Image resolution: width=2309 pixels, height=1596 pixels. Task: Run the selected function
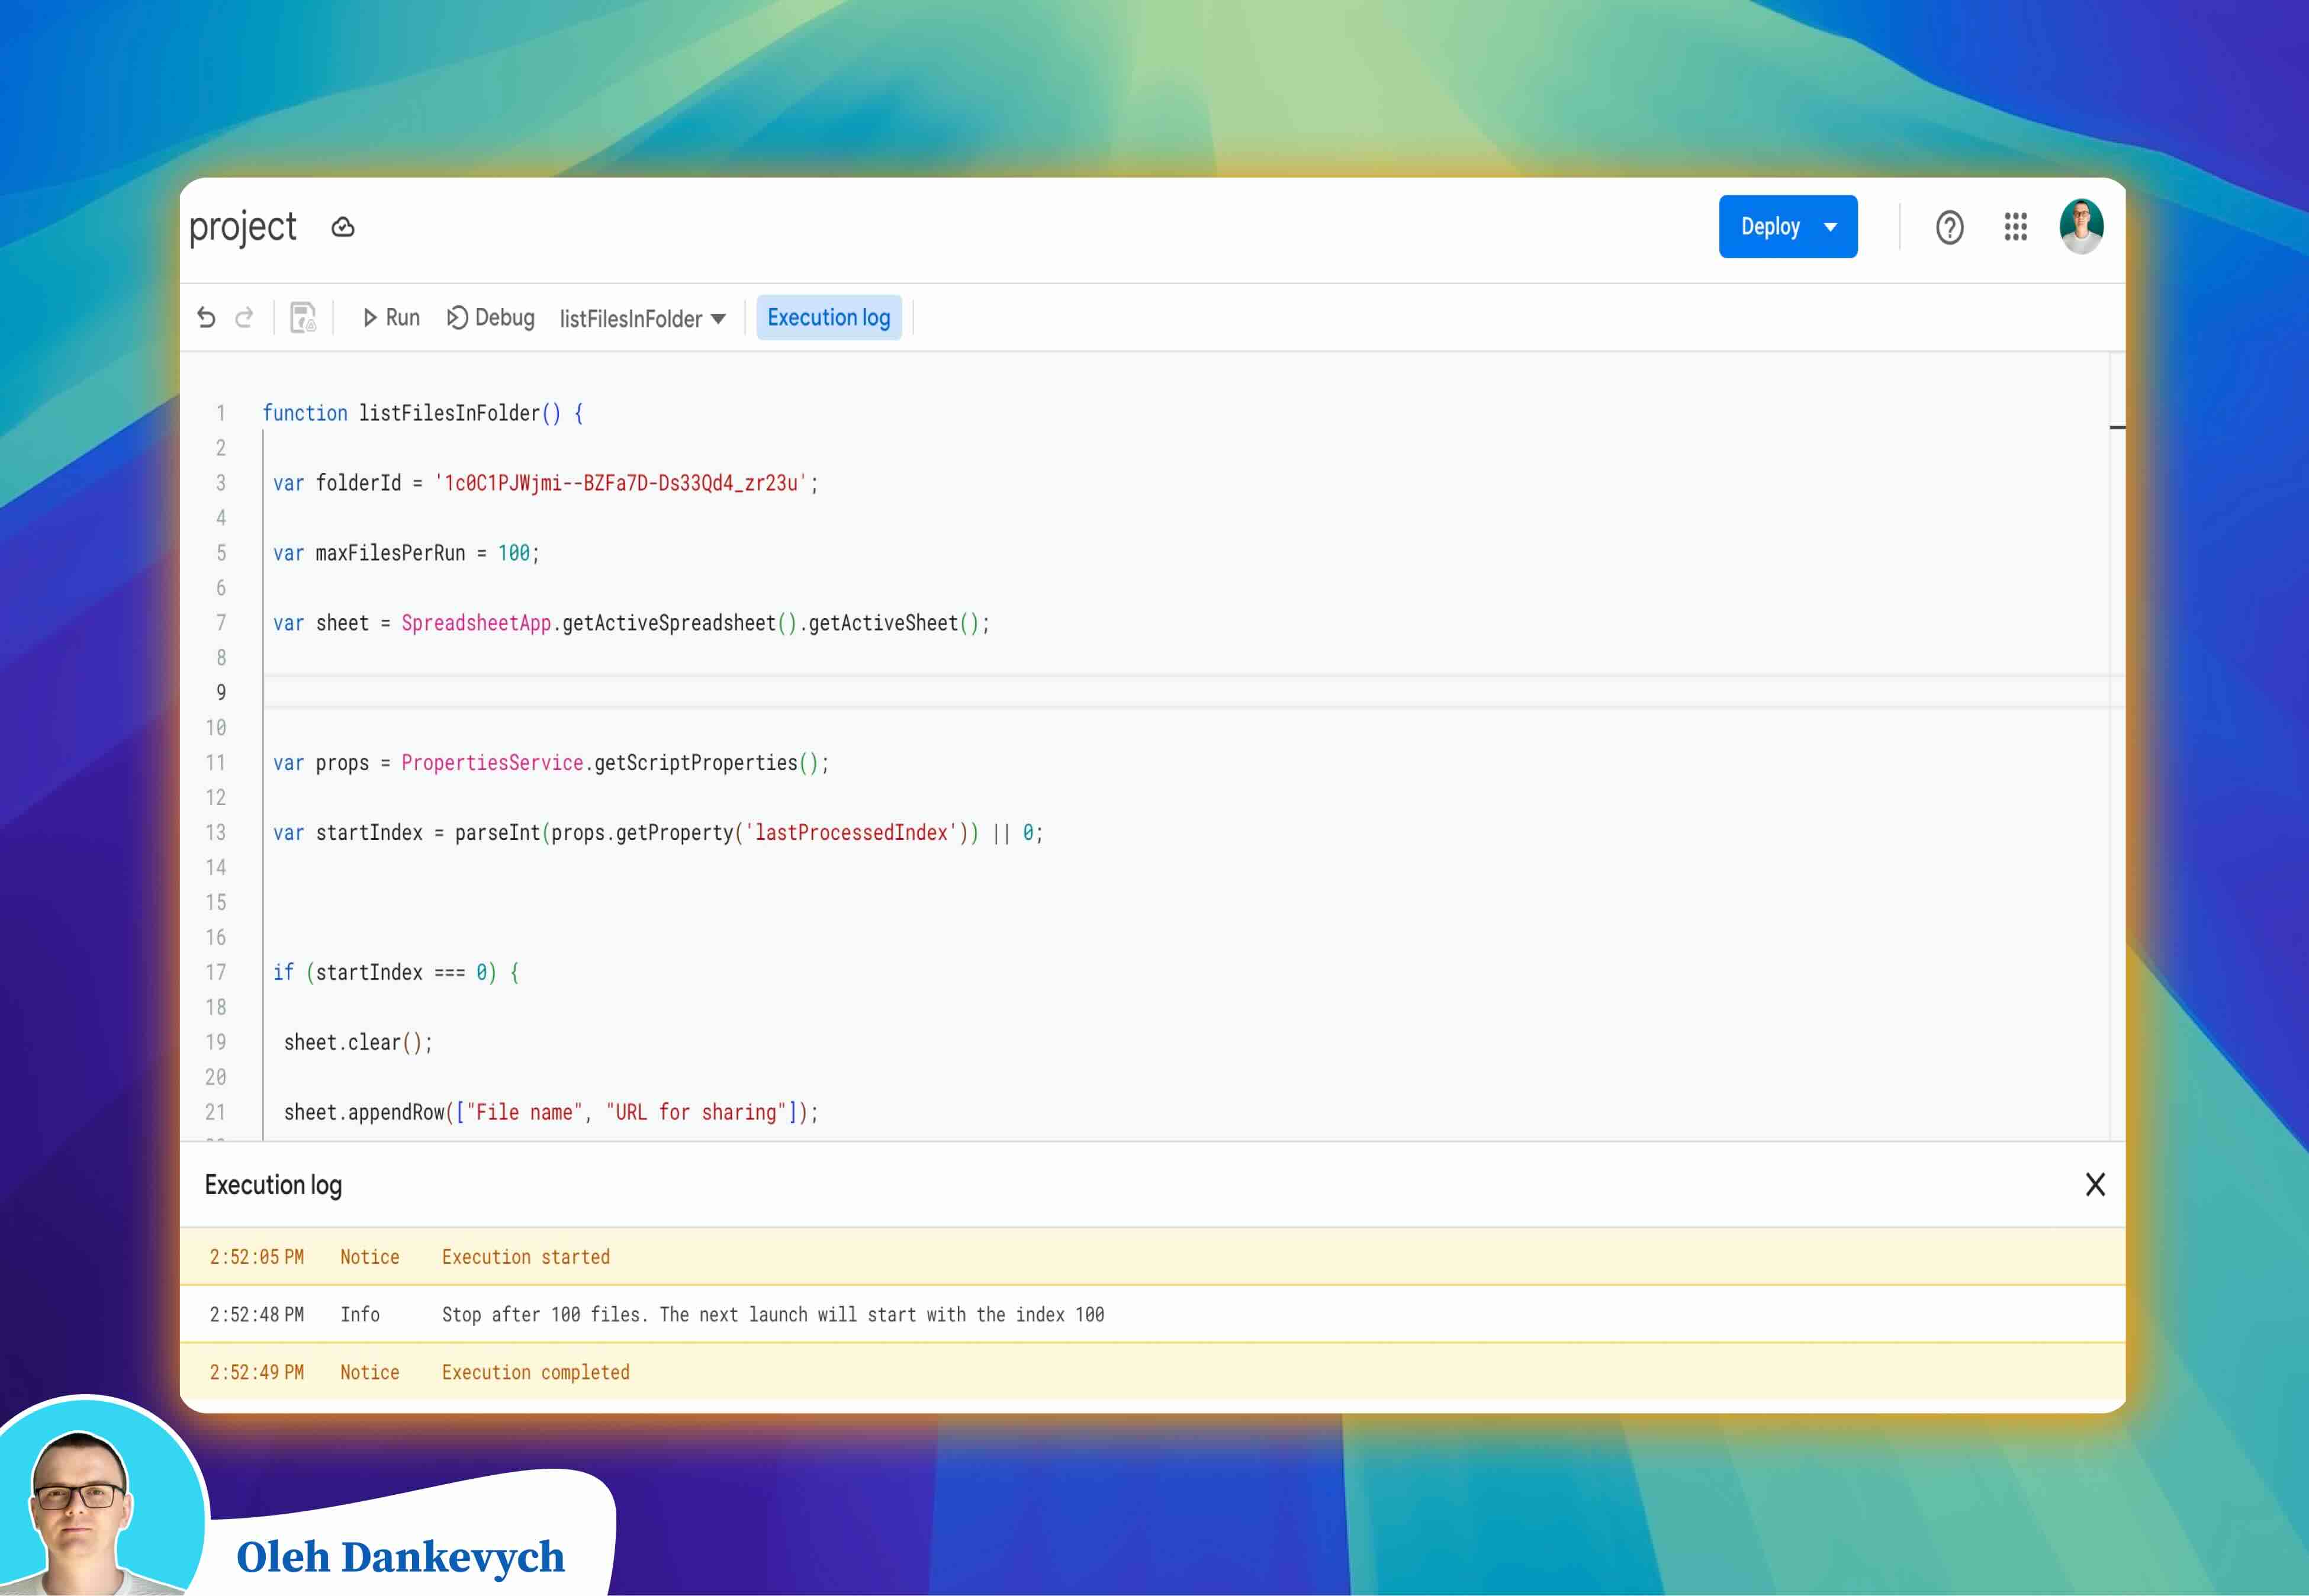[x=391, y=318]
